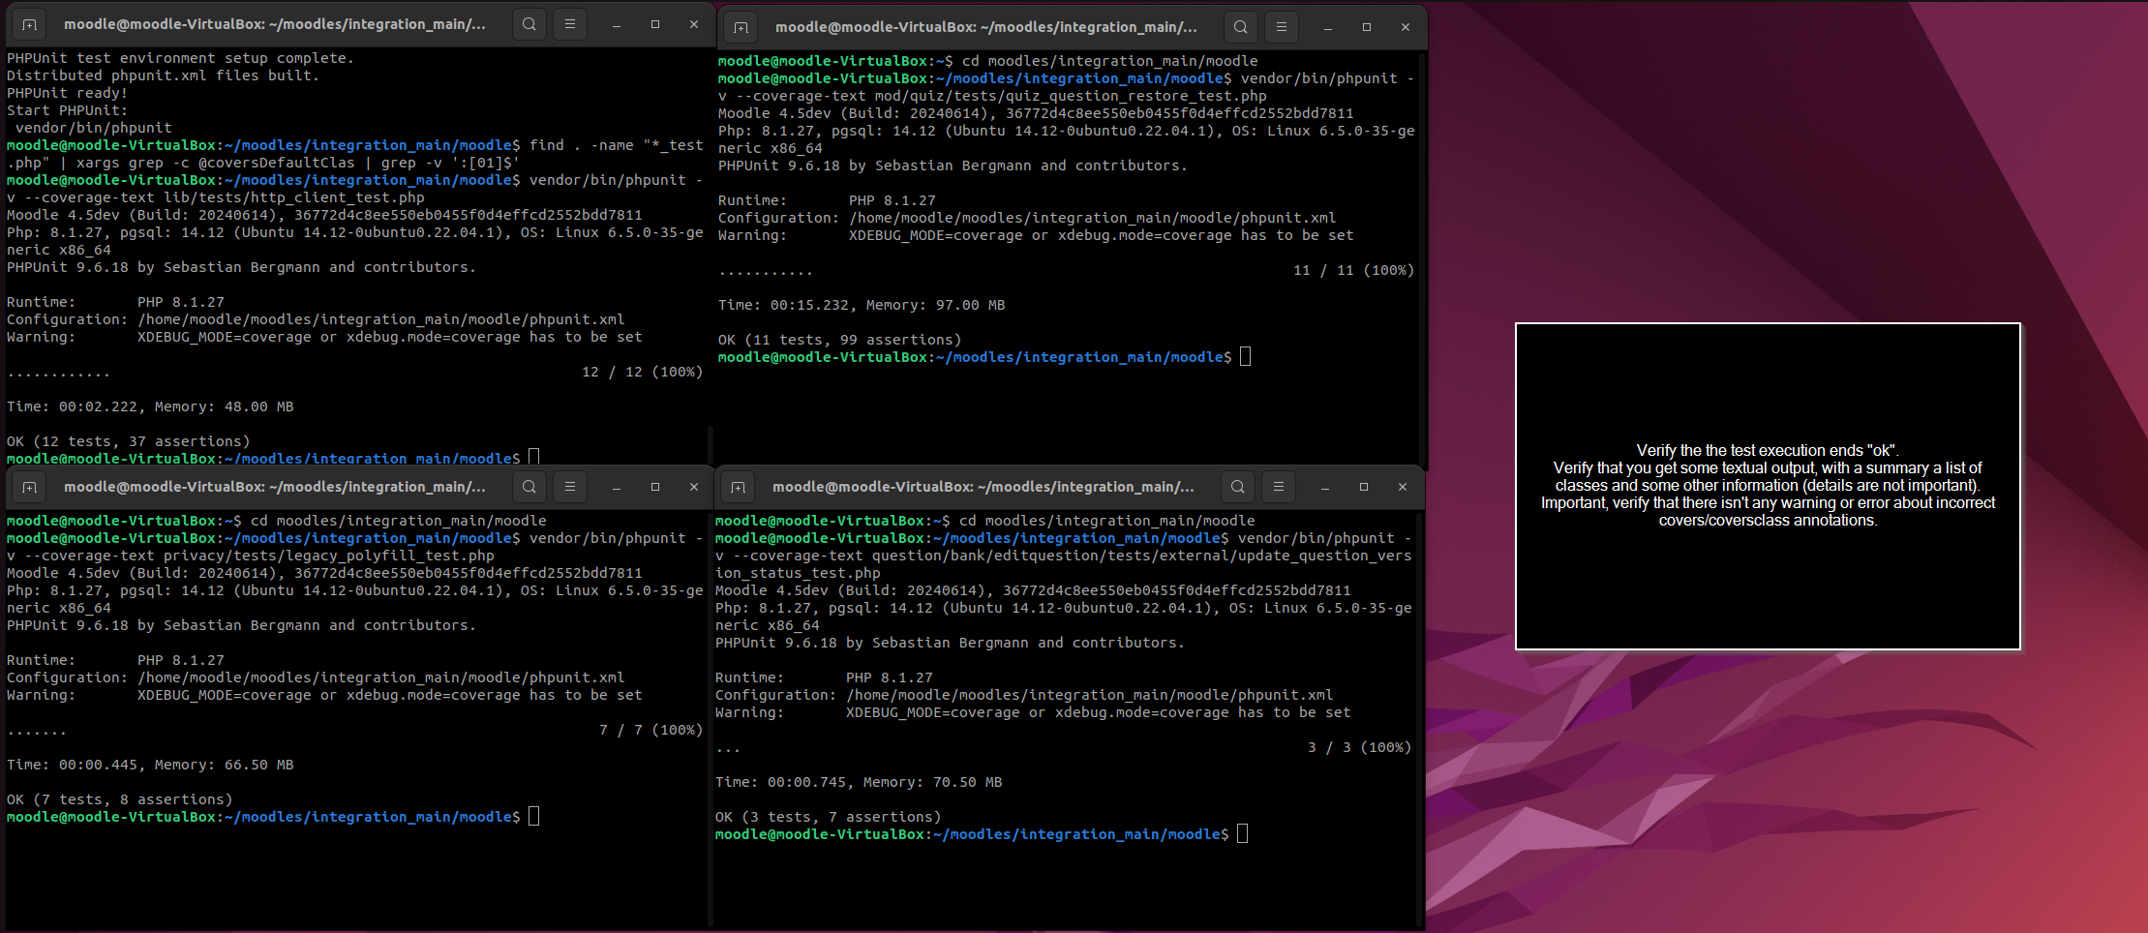Image resolution: width=2148 pixels, height=933 pixels.
Task: Click the "PHPUnit ready!" line
Action: click(x=68, y=94)
